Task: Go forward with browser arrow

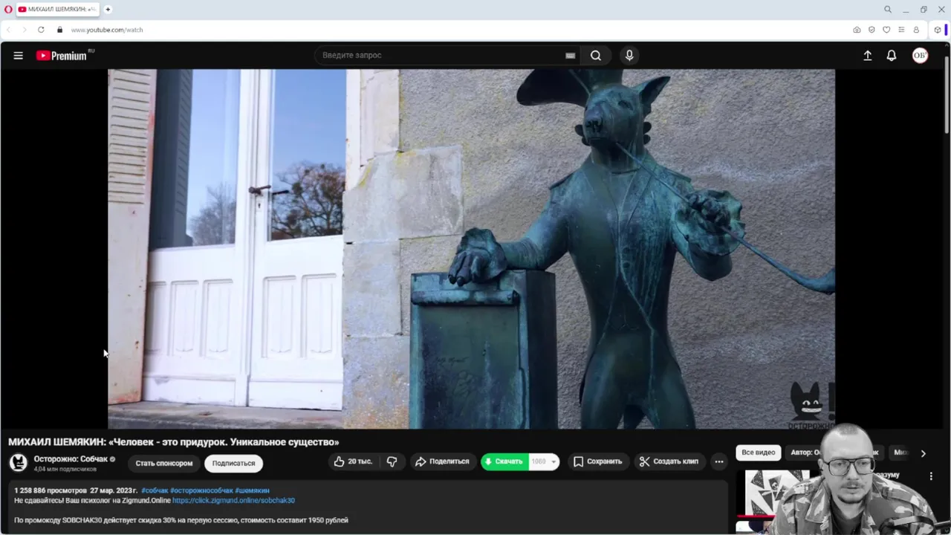Action: 25,30
